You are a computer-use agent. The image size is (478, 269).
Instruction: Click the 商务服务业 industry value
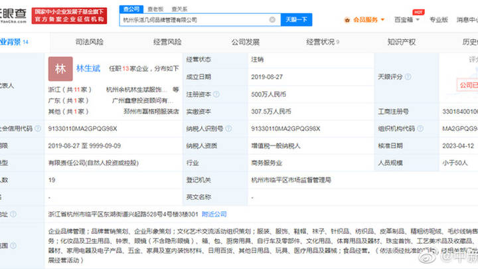[266, 163]
